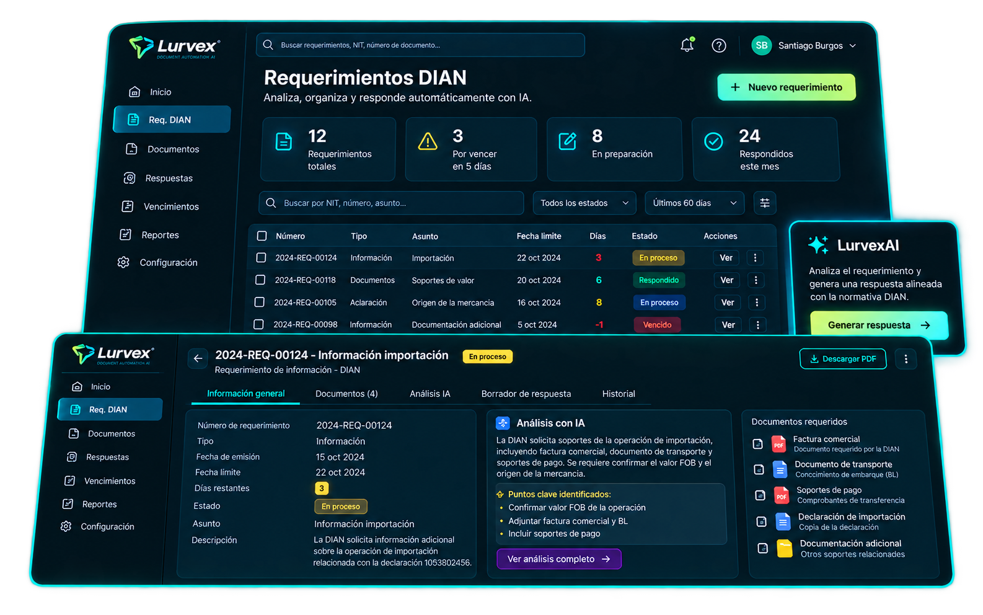Toggle the select-all checkbox in table header
The width and height of the screenshot is (983, 615).
[262, 236]
